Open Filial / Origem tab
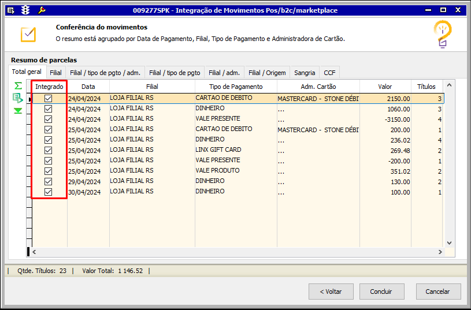471x310 pixels. (x=267, y=73)
